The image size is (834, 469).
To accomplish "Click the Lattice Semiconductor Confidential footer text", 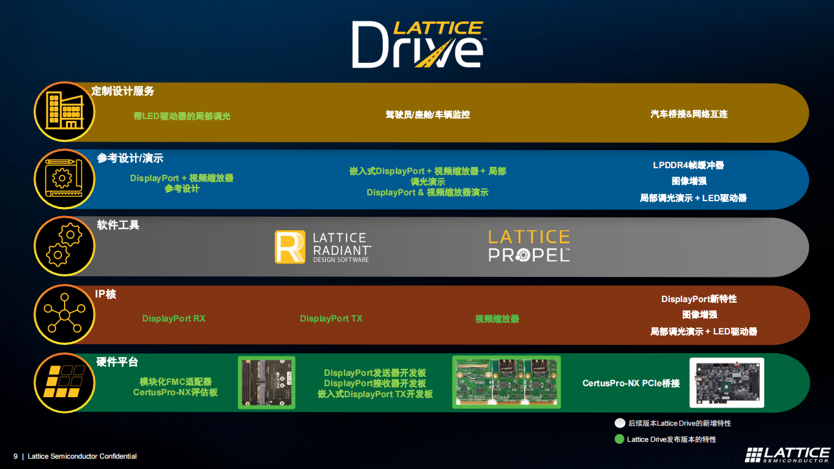I will [x=82, y=456].
